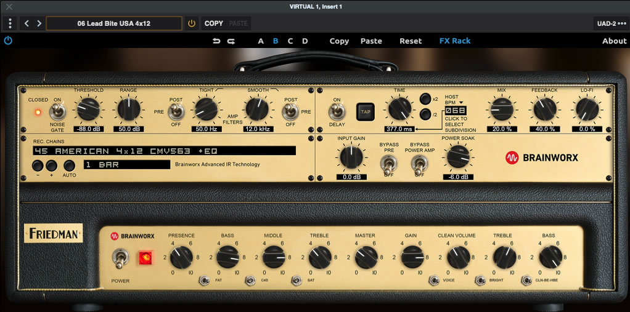The image size is (630, 312).
Task: Toggle the orange plugin power icon
Action: tap(192, 23)
